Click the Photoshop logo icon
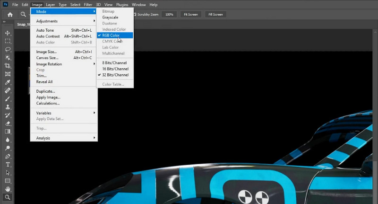 5,5
